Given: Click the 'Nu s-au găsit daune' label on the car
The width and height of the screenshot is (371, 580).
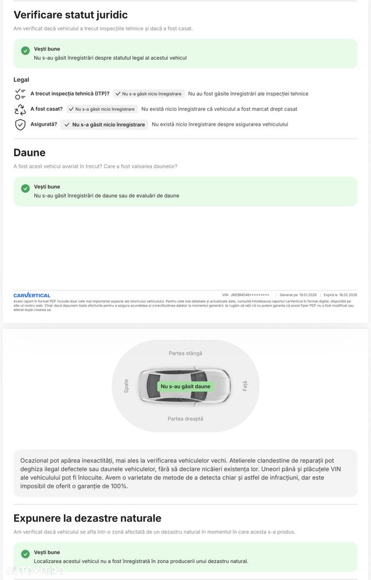Looking at the screenshot, I should [x=185, y=386].
